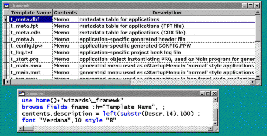Select the t_meta.cdx template name cell
267x136 pixels.
coord(31,33)
